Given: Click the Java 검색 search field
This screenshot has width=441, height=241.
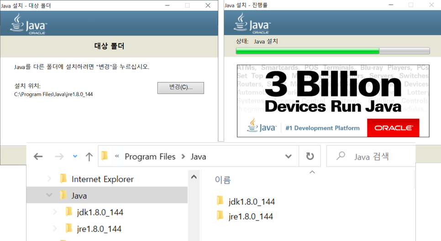Looking at the screenshot, I should (371, 156).
